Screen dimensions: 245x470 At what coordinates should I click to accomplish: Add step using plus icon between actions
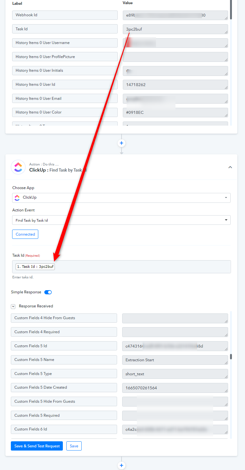(121, 143)
